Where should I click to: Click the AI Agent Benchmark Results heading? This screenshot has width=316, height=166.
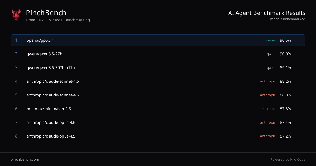pyautogui.click(x=266, y=13)
